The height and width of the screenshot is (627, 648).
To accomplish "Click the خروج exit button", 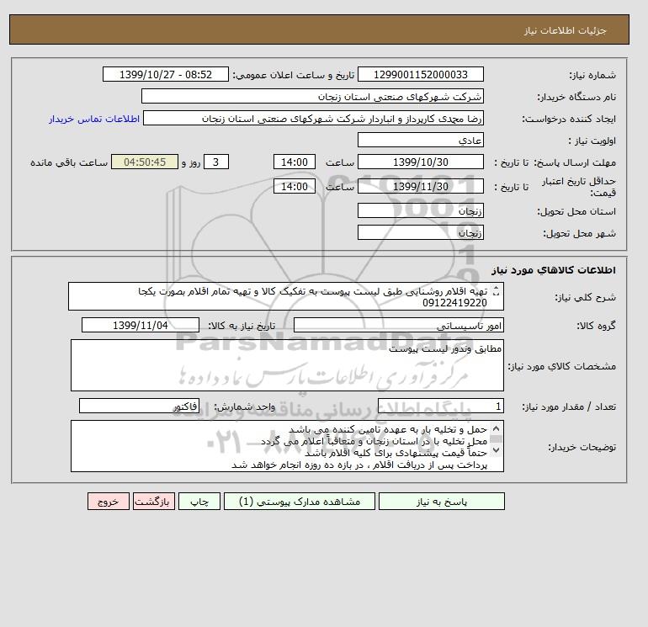I will point(109,502).
